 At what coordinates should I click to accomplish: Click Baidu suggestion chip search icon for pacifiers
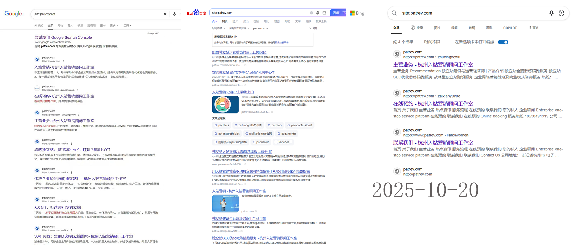click(216, 125)
